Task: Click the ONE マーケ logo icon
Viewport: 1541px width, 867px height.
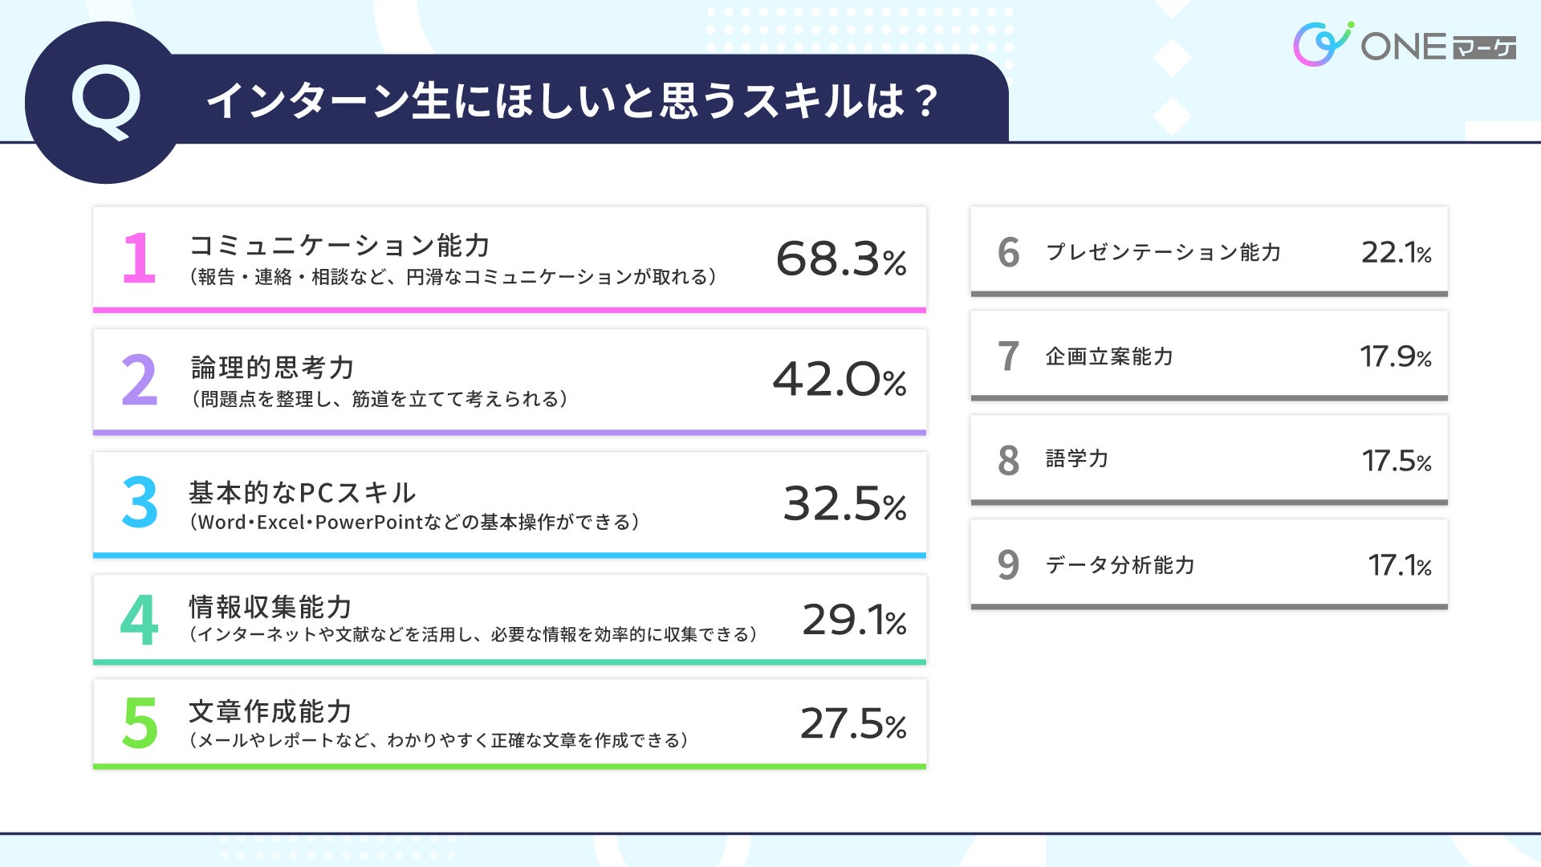Action: pyautogui.click(x=1322, y=44)
